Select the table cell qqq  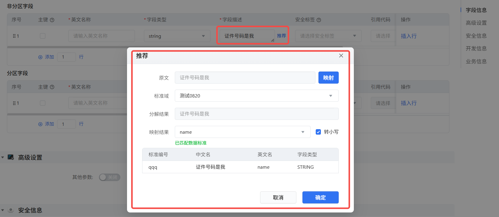153,167
